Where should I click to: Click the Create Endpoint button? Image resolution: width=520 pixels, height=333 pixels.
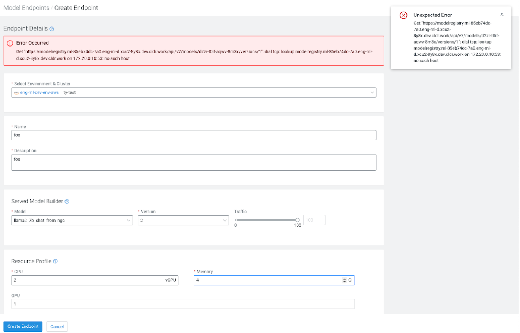(x=23, y=327)
